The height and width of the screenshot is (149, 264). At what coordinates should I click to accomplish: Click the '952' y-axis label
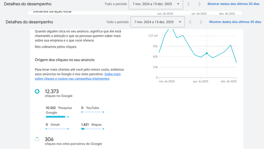(155, 46)
